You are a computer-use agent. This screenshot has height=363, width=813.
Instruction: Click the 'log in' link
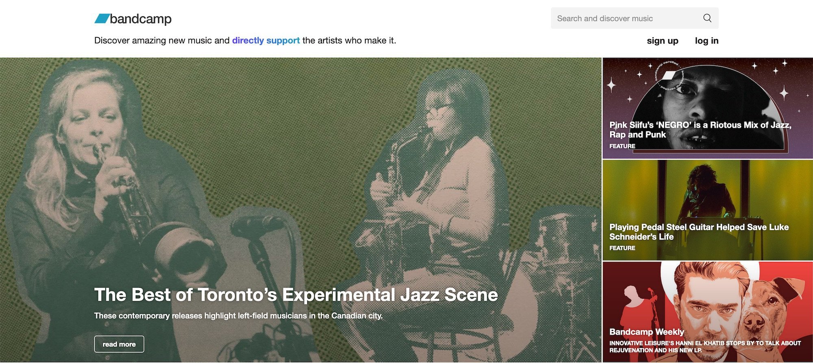pyautogui.click(x=707, y=41)
